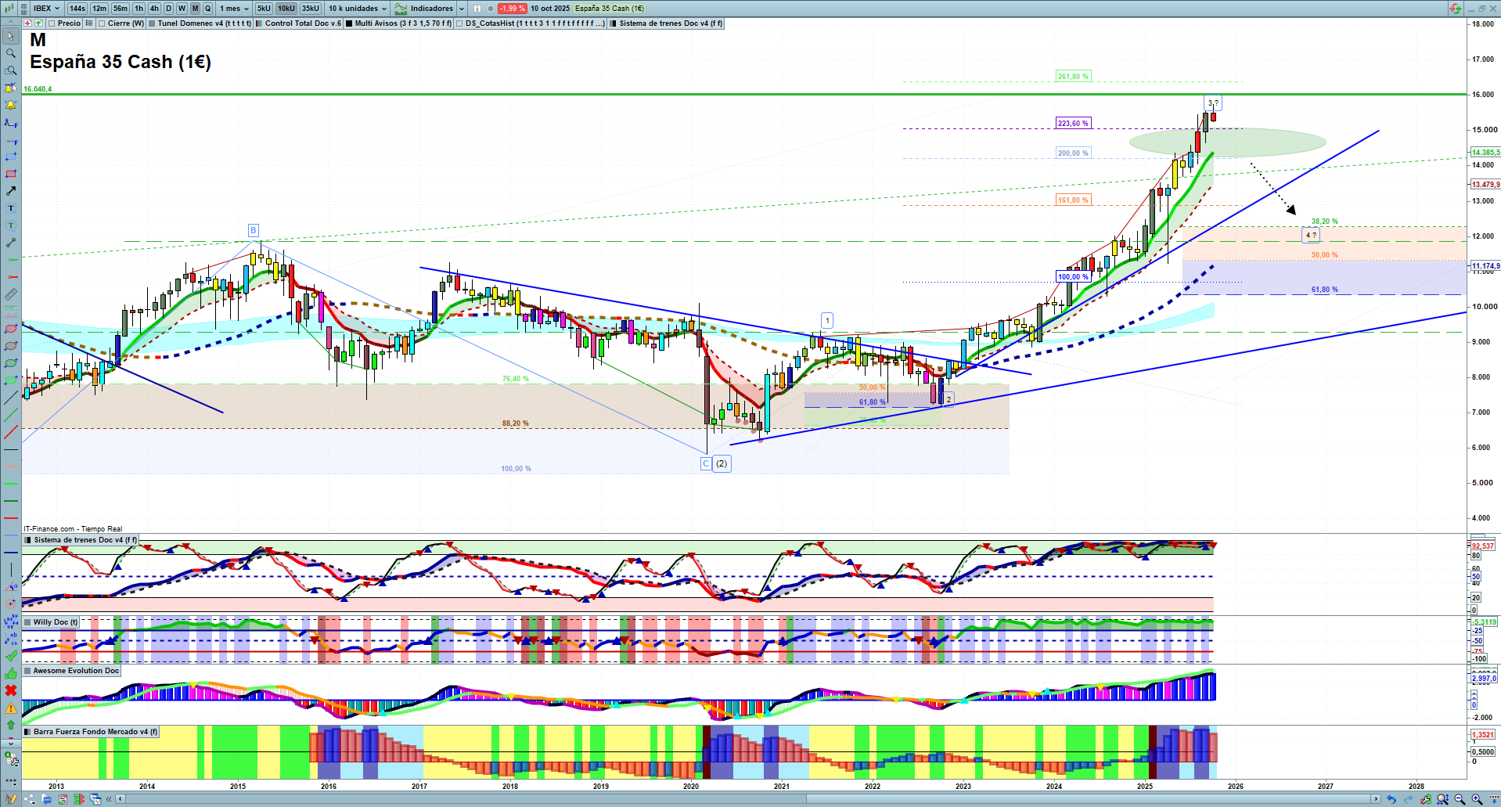This screenshot has height=807, width=1501.
Task: Toggle the 5kU view button
Action: 264,9
